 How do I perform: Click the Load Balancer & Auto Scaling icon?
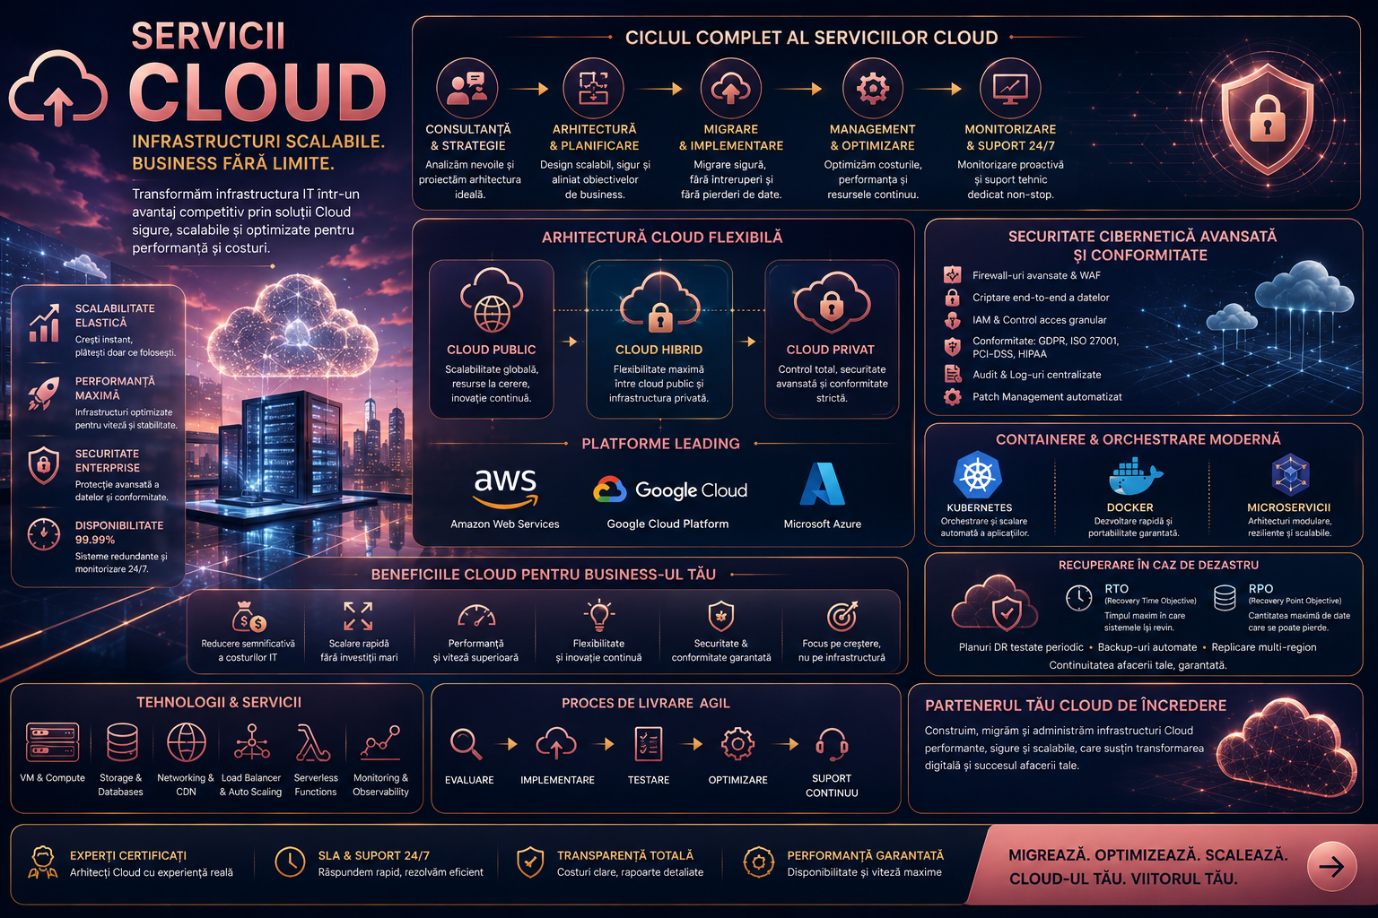point(252,742)
